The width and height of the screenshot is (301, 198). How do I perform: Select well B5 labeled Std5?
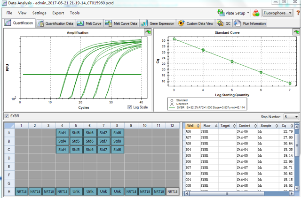76,141
